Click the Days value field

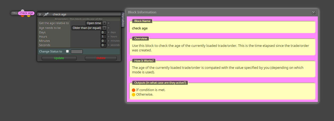pyautogui.click(x=103, y=32)
